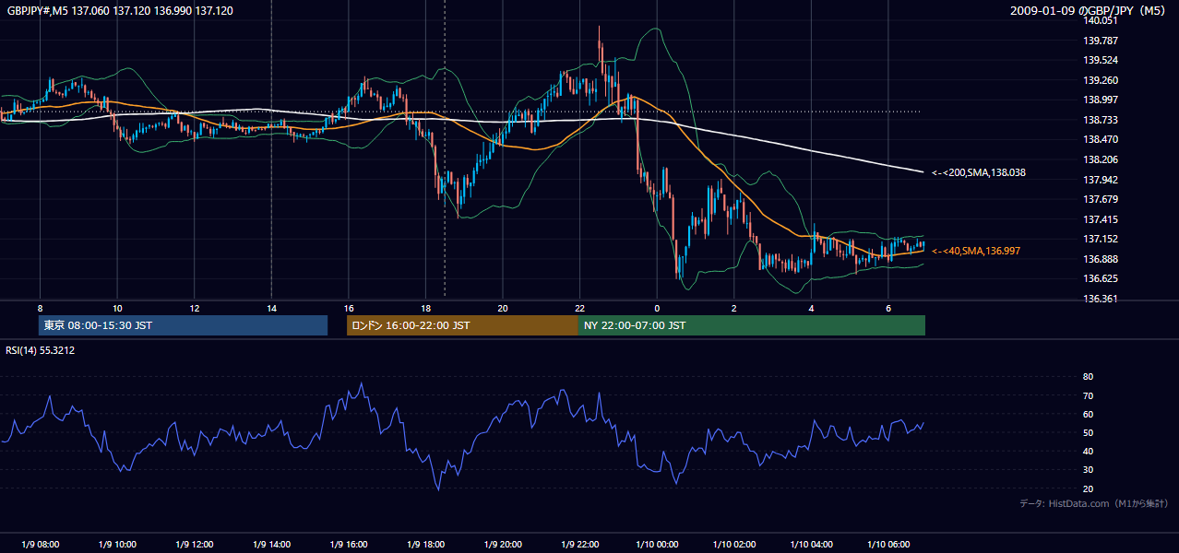Screen dimensions: 1179x553
Task: Click the 1/9 22:00 time axis label
Action: [x=579, y=544]
